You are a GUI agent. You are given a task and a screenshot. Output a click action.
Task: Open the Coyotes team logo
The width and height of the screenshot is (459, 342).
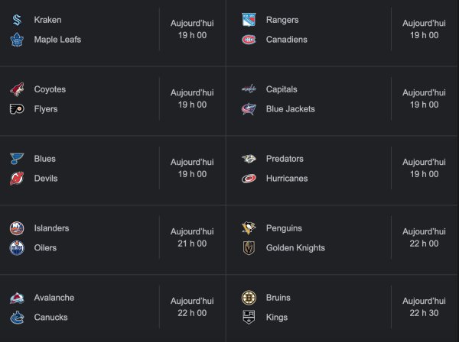pyautogui.click(x=17, y=89)
